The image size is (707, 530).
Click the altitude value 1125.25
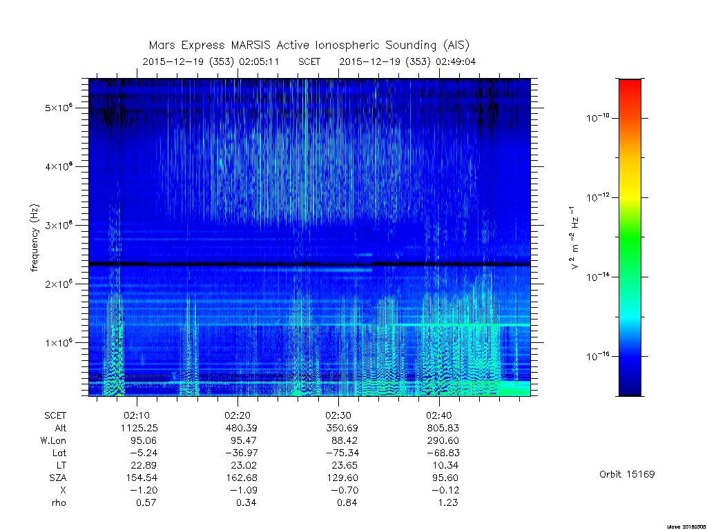click(139, 428)
